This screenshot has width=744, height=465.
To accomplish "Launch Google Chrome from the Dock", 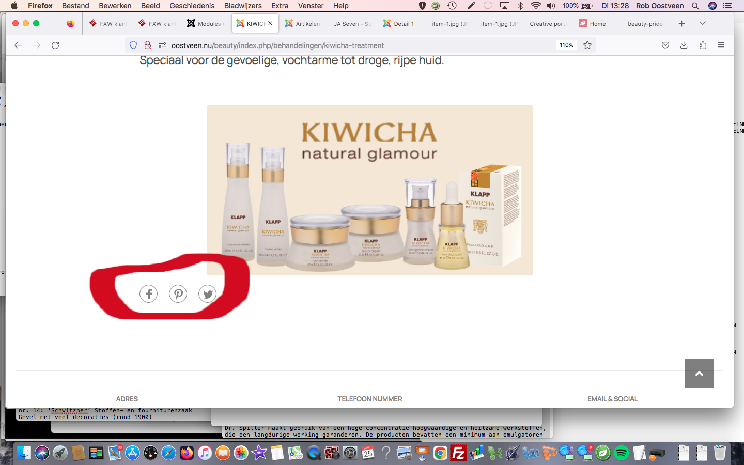I will point(440,453).
